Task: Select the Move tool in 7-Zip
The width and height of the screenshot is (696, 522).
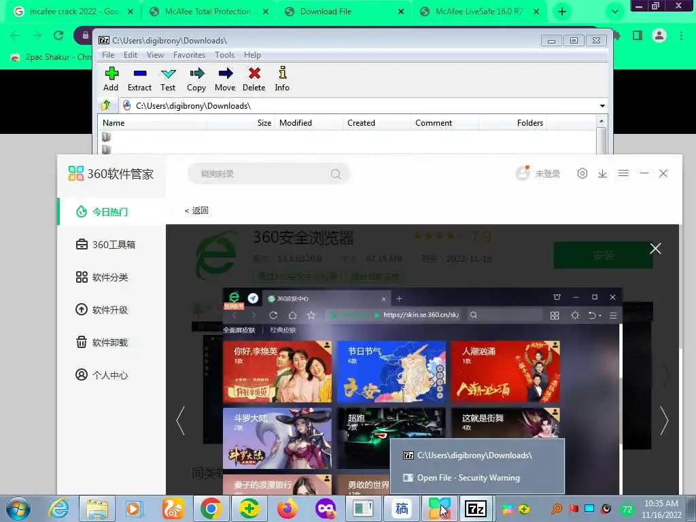Action: pos(225,79)
